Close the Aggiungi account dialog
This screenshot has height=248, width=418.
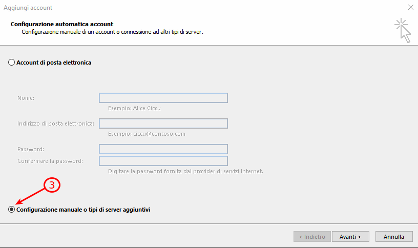click(410, 8)
